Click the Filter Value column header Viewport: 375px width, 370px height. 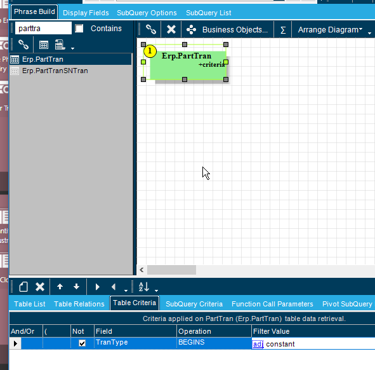coord(313,331)
